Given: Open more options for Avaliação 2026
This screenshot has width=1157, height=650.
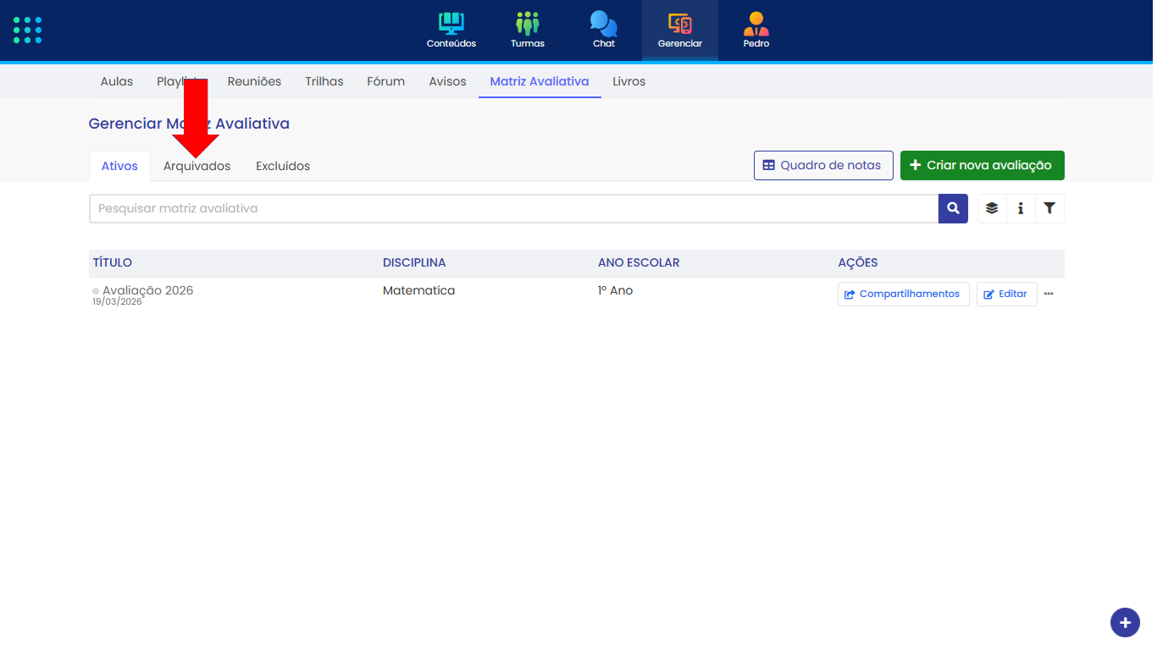Looking at the screenshot, I should [x=1049, y=294].
